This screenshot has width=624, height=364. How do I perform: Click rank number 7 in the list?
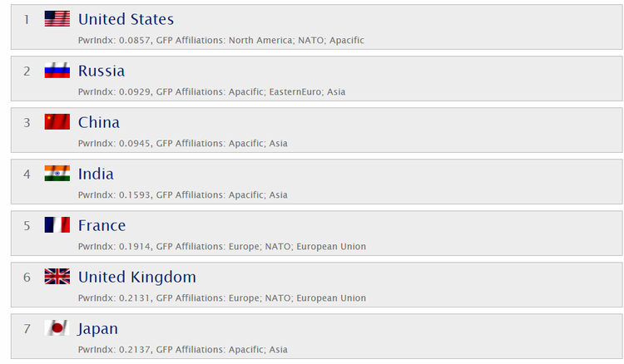(27, 328)
